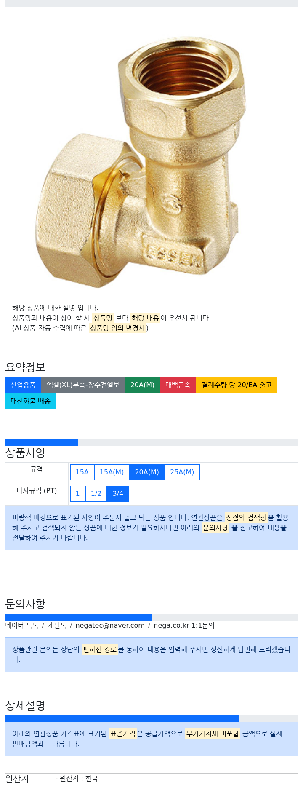Select the 25A(M) size option

click(x=182, y=472)
